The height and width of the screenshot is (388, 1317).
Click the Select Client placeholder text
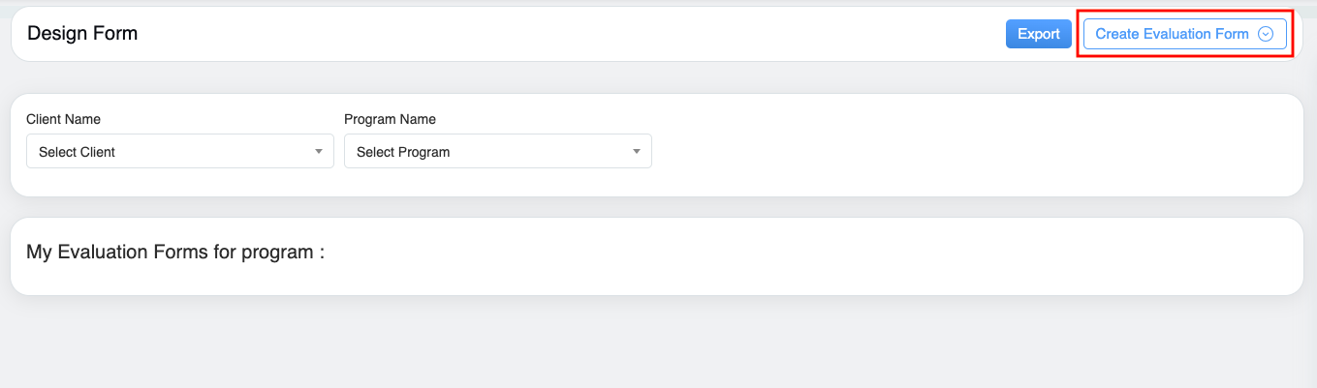pos(77,152)
